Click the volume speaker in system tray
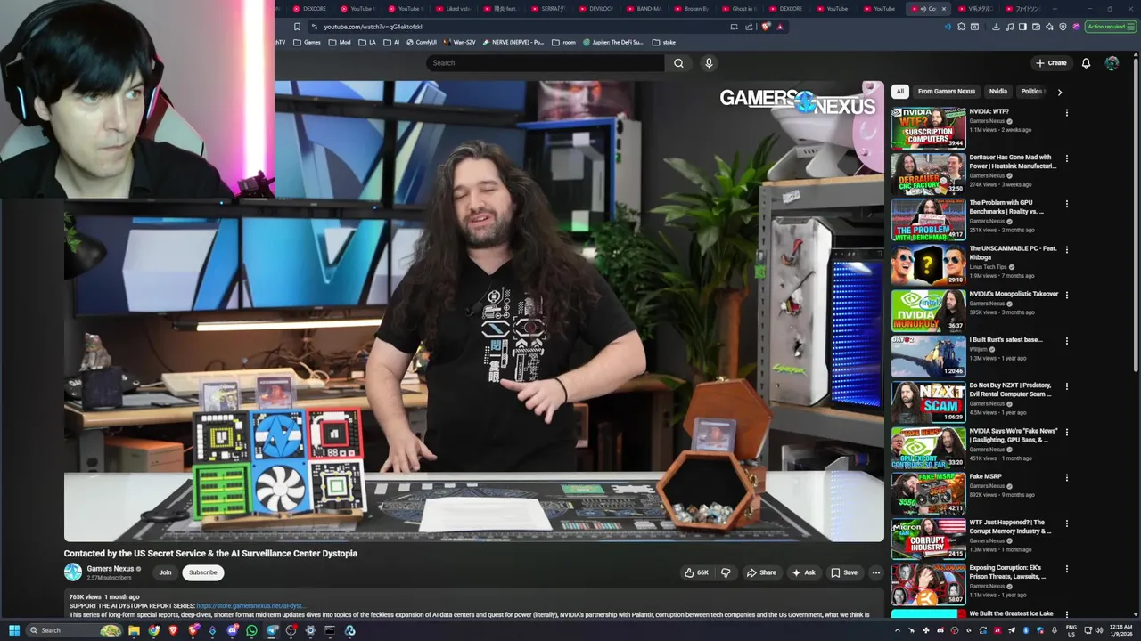The width and height of the screenshot is (1141, 641). 1098,630
